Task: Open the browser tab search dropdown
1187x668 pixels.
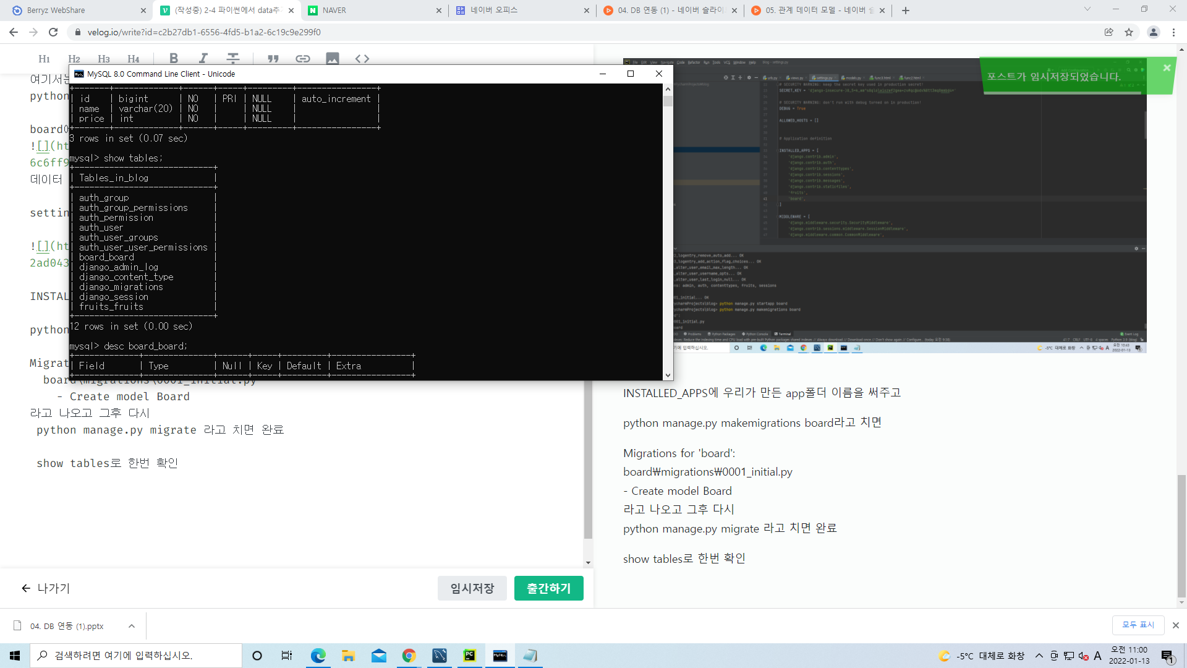Action: (x=1087, y=9)
